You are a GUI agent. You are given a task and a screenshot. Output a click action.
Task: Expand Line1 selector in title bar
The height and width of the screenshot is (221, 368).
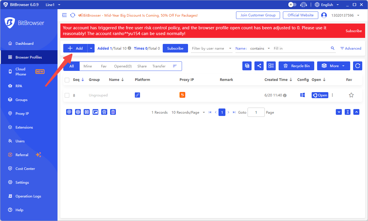click(53, 5)
